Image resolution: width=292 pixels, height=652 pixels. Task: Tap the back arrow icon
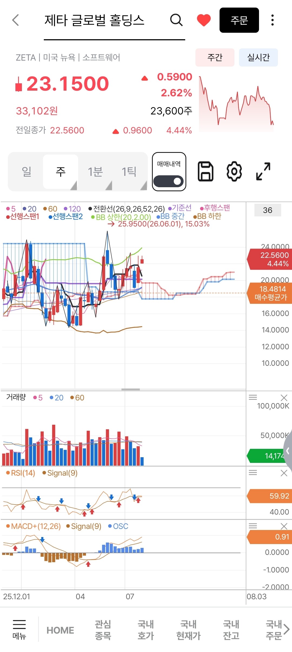(x=16, y=20)
